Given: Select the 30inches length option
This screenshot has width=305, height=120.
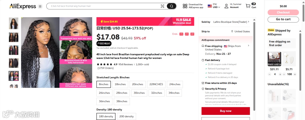Looking at the screenshot, I should 139,93.
